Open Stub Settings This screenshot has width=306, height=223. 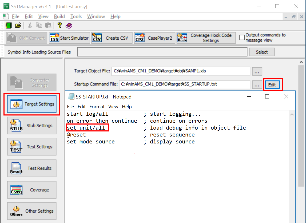tap(32, 126)
